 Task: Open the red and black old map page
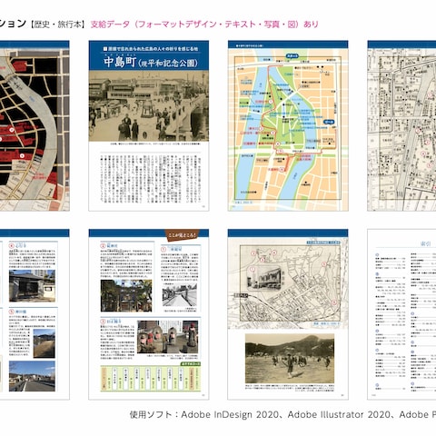pyautogui.click(x=35, y=125)
